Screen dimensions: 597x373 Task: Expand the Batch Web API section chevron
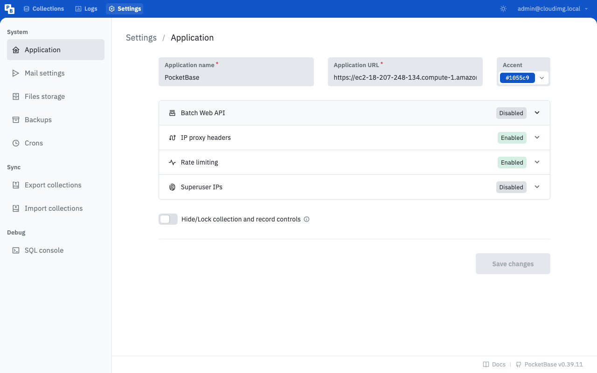tap(537, 113)
